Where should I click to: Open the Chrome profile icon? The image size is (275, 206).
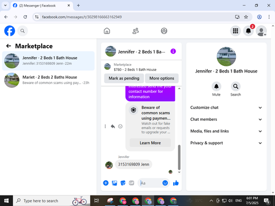[259, 17]
